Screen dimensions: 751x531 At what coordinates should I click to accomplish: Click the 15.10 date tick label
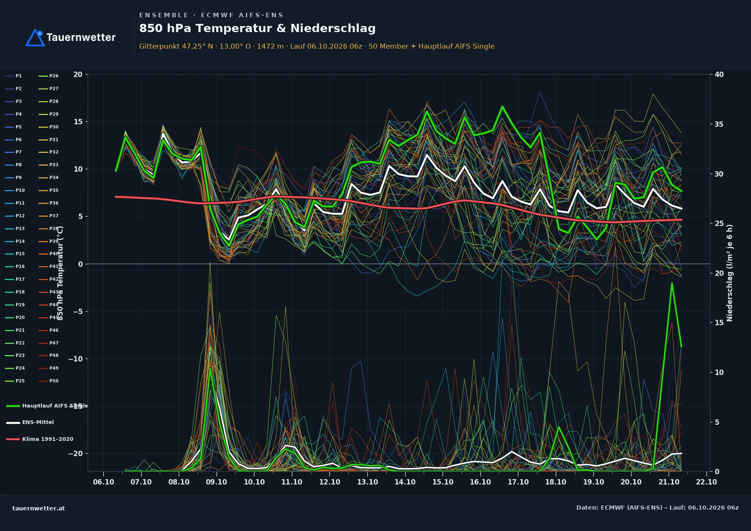tap(443, 482)
